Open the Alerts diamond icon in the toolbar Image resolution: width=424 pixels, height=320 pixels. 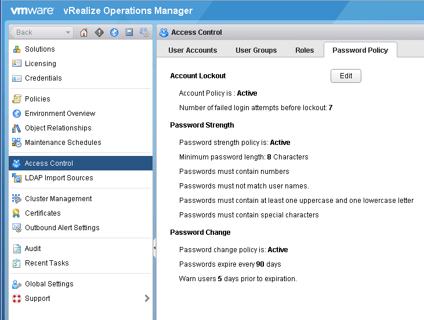click(x=99, y=32)
